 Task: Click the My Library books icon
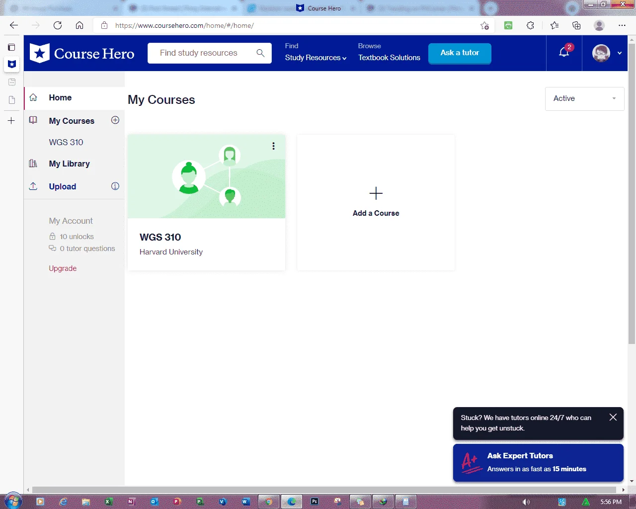tap(33, 164)
